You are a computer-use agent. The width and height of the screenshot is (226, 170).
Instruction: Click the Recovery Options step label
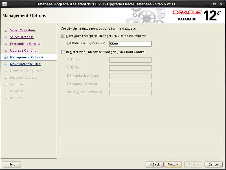tap(23, 78)
